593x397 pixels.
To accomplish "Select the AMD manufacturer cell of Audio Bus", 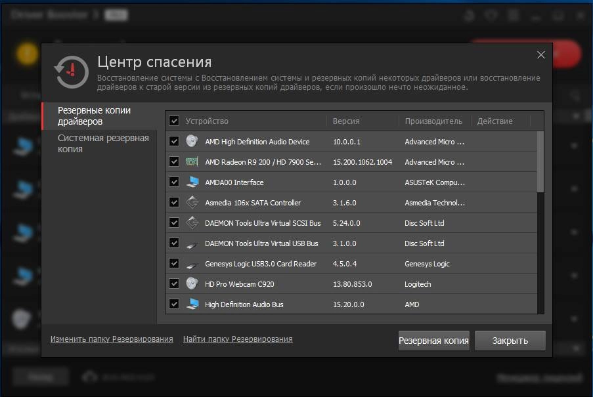I will pyautogui.click(x=412, y=304).
